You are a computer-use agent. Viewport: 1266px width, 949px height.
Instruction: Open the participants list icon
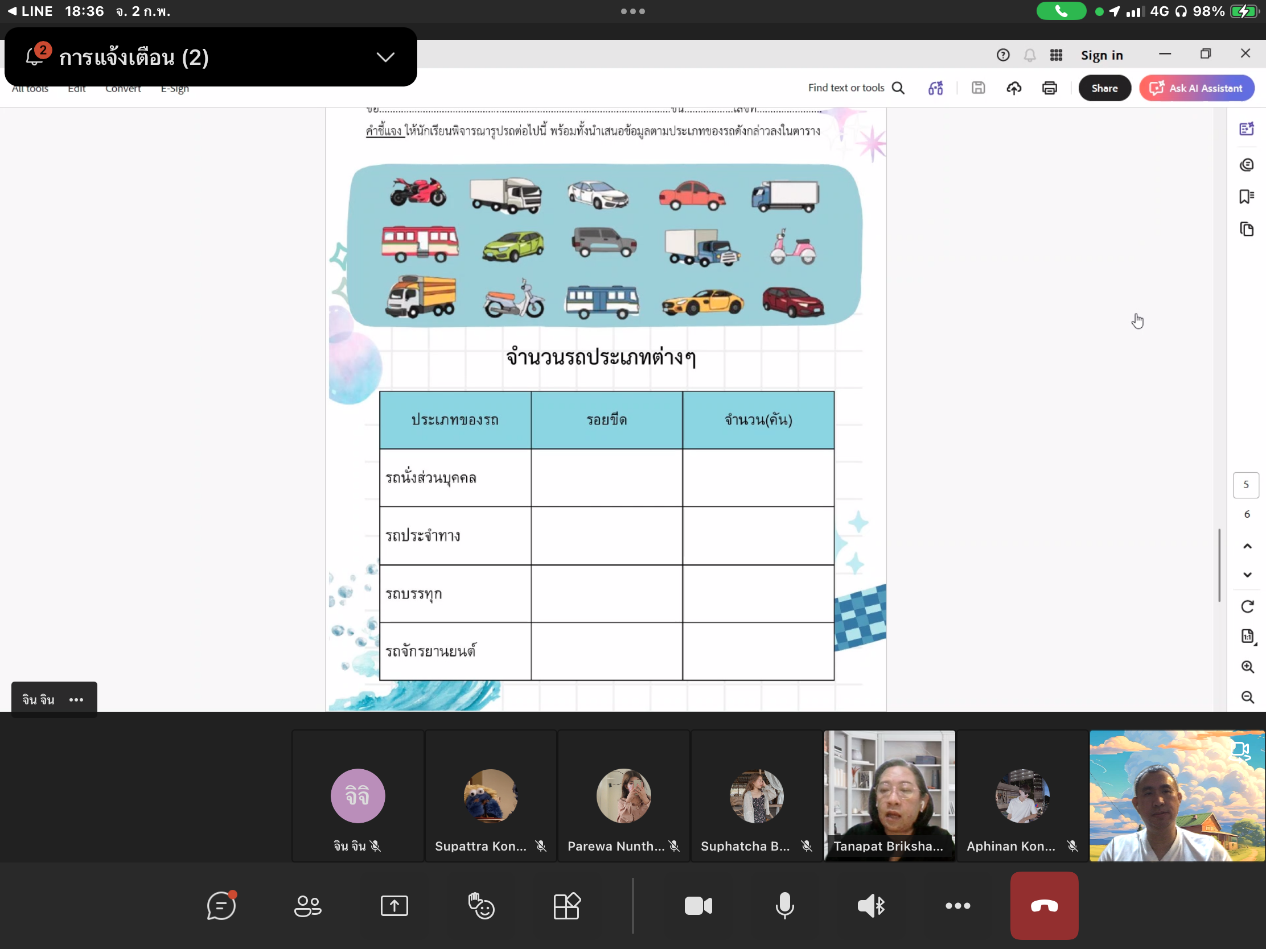click(x=307, y=906)
